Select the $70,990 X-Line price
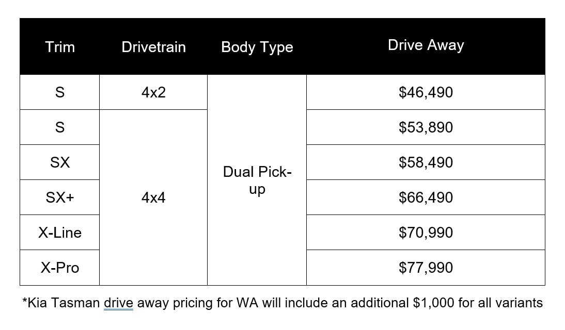 [x=426, y=233]
